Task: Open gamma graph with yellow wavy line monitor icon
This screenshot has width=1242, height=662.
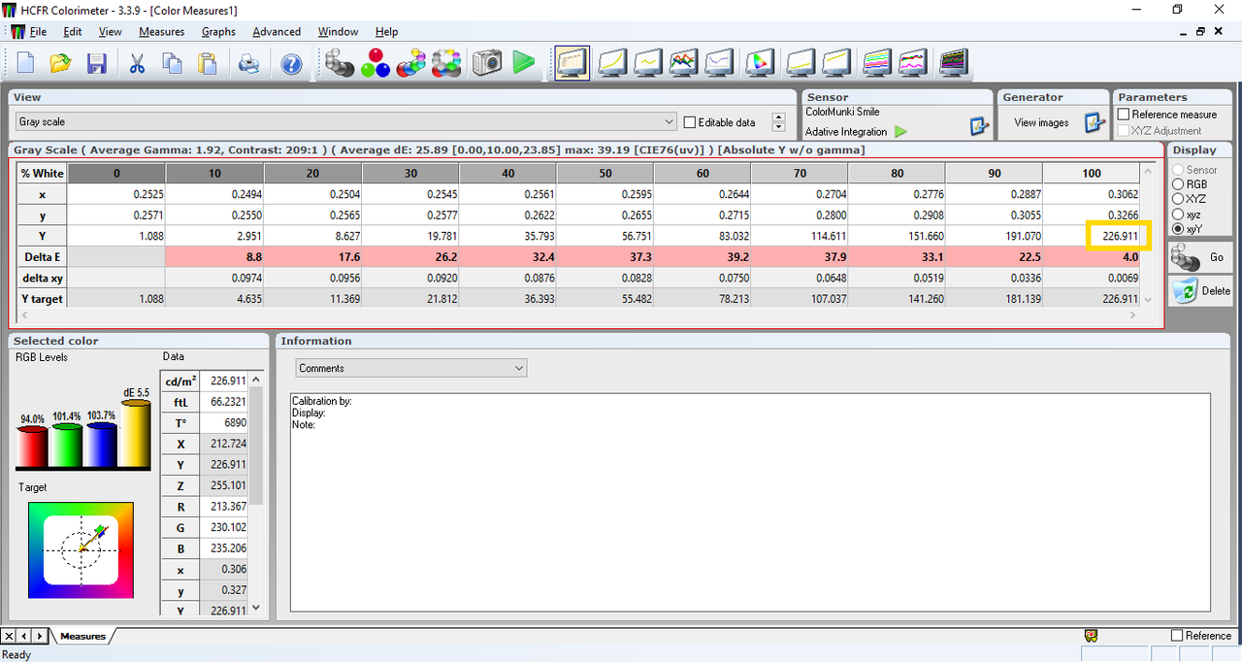Action: pyautogui.click(x=647, y=63)
